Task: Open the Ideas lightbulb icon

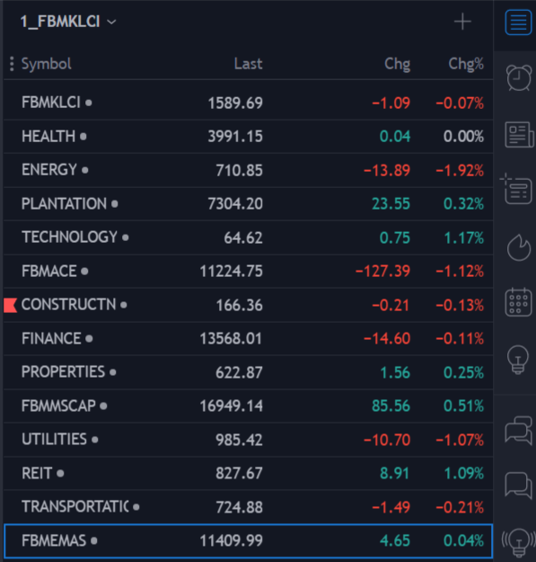Action: coord(518,360)
